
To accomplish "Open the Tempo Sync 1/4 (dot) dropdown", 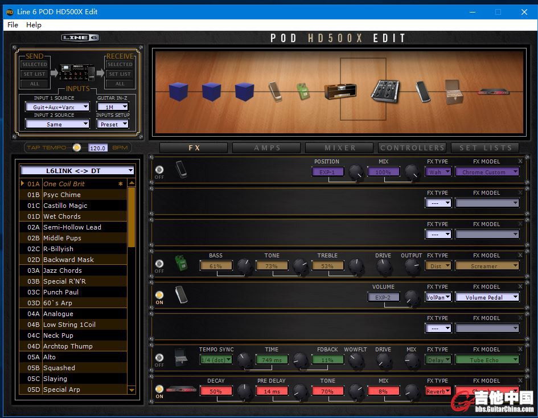I will coord(216,360).
